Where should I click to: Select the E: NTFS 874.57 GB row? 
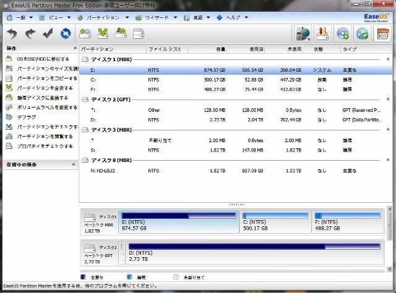point(235,70)
